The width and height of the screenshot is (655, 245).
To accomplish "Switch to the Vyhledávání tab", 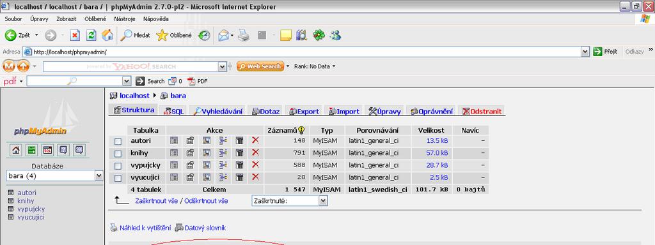I will click(217, 111).
